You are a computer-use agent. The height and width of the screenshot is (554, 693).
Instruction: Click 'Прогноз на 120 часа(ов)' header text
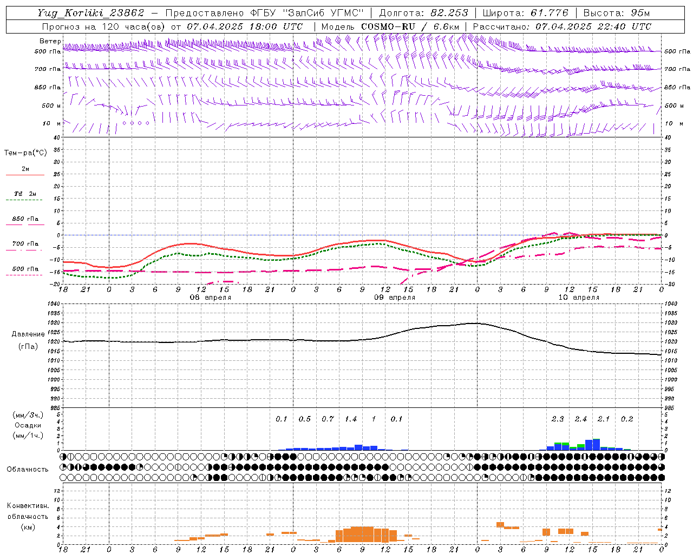tap(103, 27)
